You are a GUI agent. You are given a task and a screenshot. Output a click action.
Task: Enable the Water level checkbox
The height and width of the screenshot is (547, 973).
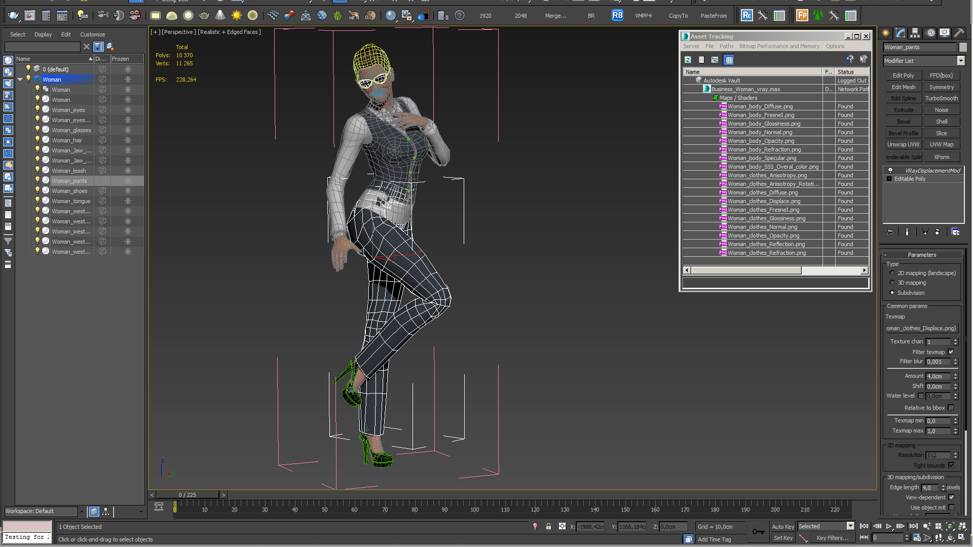(x=921, y=396)
